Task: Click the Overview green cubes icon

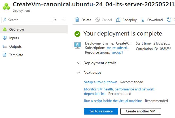Action: 5,29
